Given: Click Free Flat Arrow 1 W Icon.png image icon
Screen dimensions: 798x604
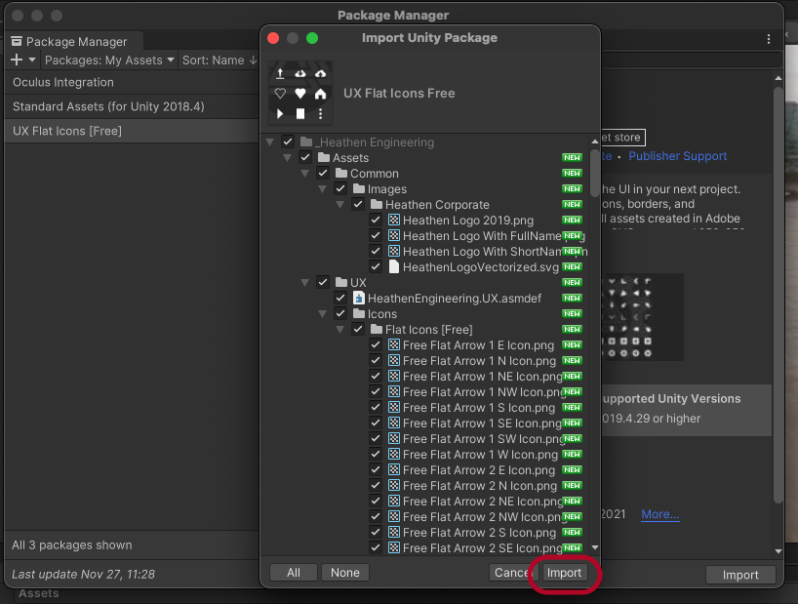Looking at the screenshot, I should pyautogui.click(x=394, y=454).
